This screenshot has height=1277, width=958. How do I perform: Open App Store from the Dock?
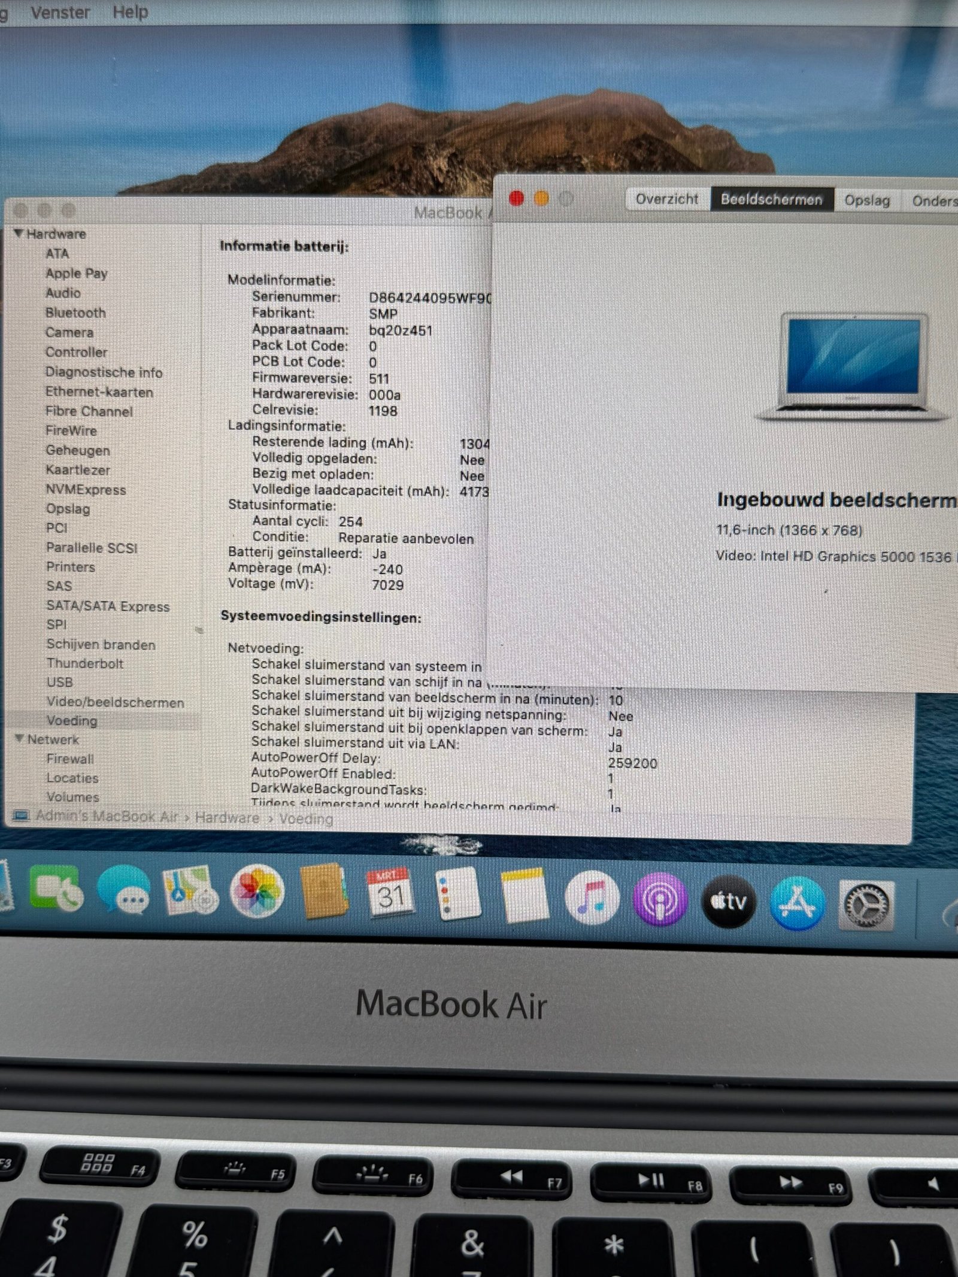(x=798, y=903)
